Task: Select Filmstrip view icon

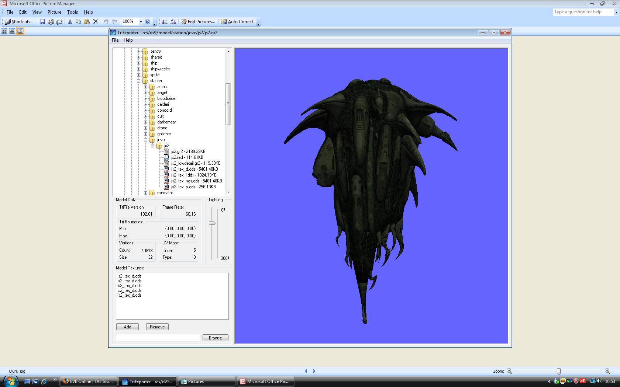Action: coord(12,31)
